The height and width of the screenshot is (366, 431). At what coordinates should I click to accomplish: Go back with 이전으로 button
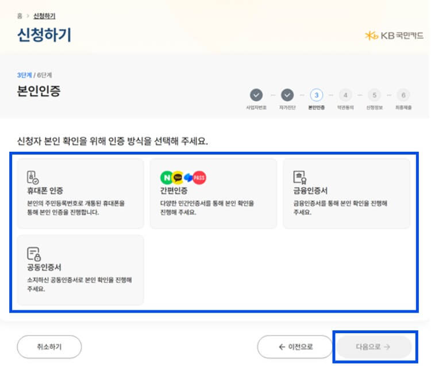[x=295, y=347]
